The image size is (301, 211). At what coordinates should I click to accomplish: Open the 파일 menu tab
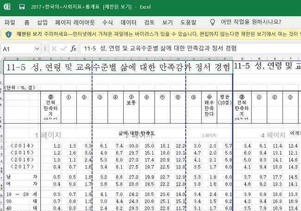pyautogui.click(x=10, y=22)
